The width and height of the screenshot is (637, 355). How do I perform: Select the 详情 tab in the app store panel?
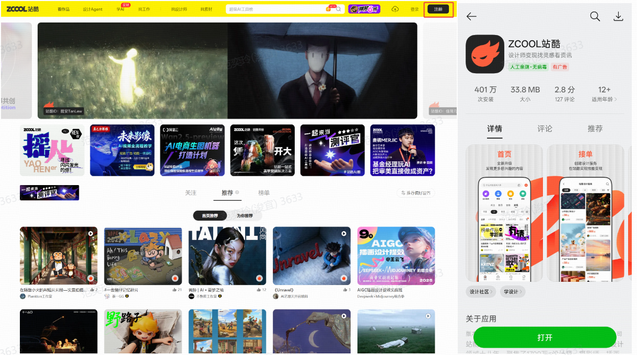point(494,129)
